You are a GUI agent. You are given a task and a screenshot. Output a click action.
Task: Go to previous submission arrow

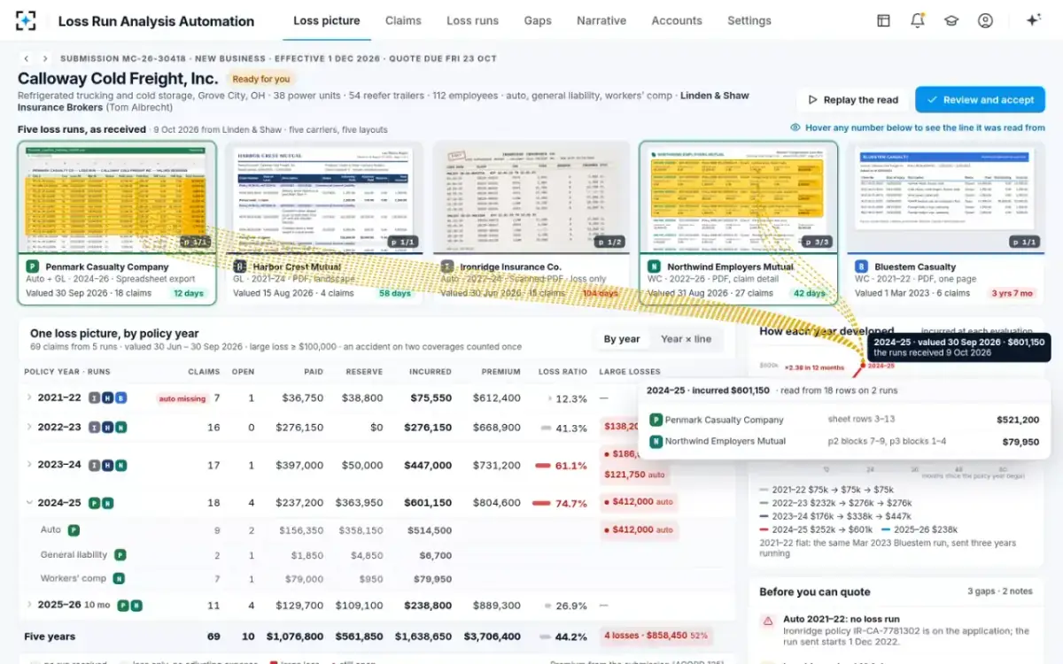click(27, 58)
